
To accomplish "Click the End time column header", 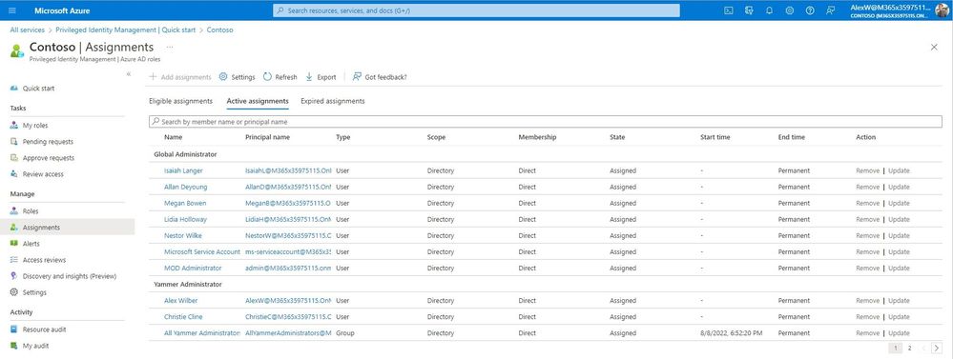I will (792, 138).
